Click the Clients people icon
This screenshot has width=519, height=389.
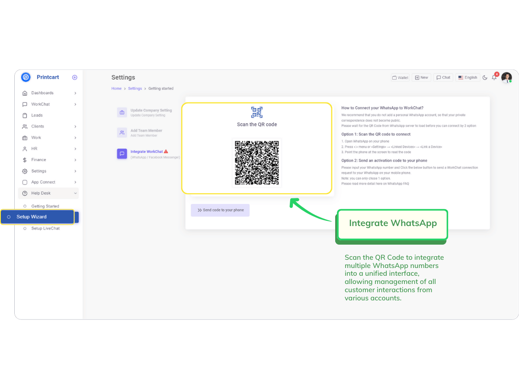(25, 127)
